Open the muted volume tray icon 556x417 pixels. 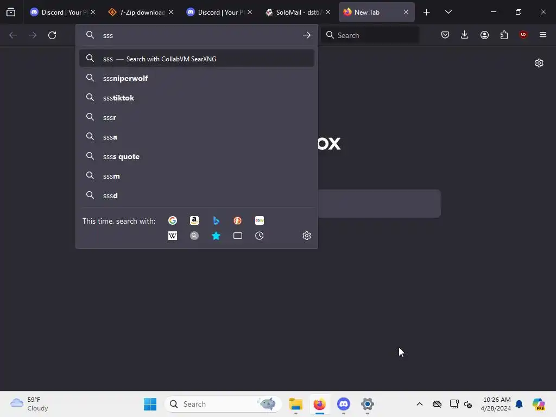click(x=468, y=404)
